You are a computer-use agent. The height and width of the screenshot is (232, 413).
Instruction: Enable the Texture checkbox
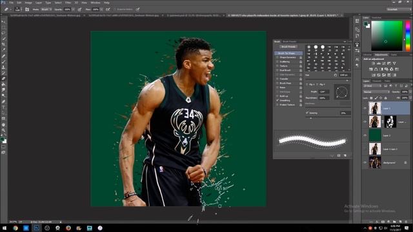pos(277,66)
